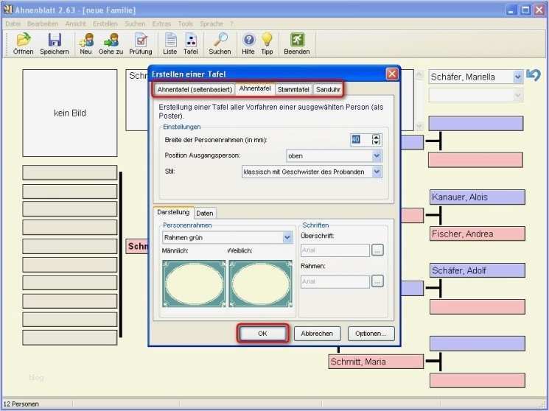Click the Speichern disk icon
The height and width of the screenshot is (411, 549).
(x=55, y=40)
